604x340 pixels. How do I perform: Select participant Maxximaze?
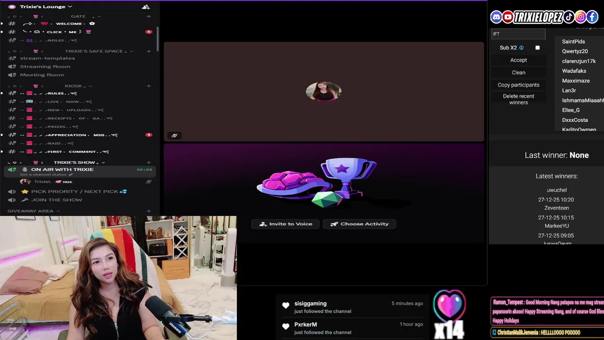point(576,81)
